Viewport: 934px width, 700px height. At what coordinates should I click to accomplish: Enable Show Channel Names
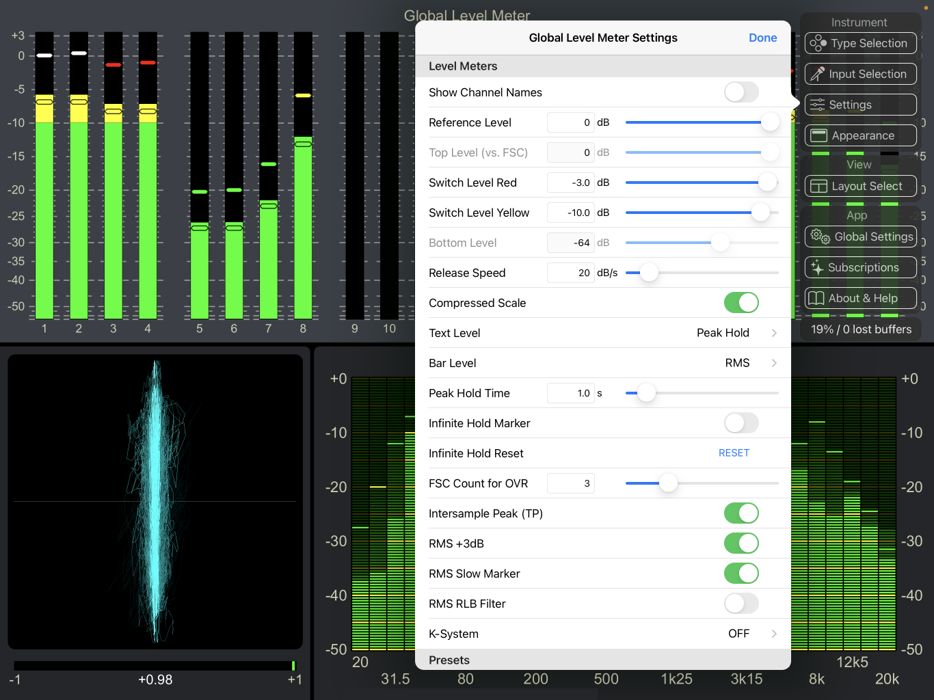[x=741, y=92]
